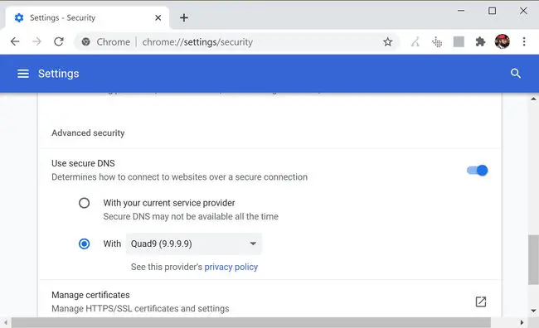Open a new tab with plus button
Screen dimensions: 539x328
coord(184,17)
